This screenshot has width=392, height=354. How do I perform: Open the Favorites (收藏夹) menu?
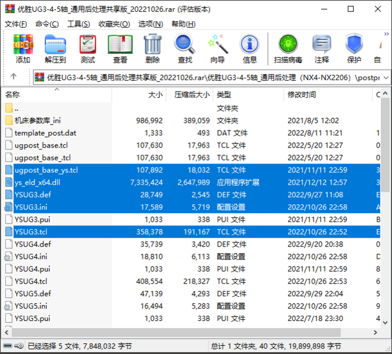coord(114,24)
